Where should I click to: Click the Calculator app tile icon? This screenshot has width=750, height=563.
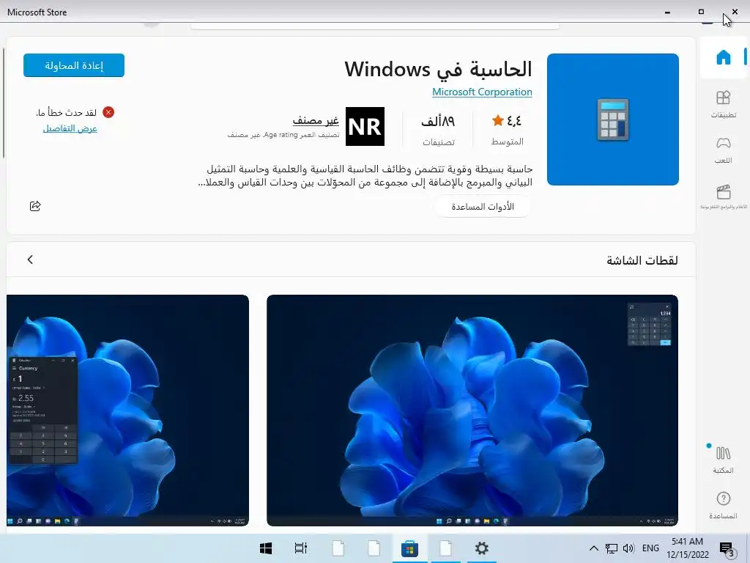point(613,119)
